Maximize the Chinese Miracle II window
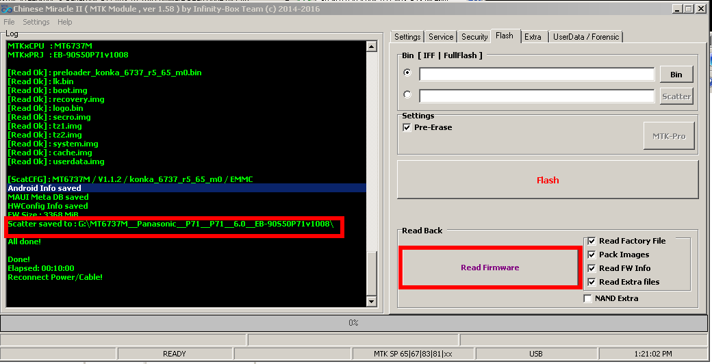 (689, 9)
